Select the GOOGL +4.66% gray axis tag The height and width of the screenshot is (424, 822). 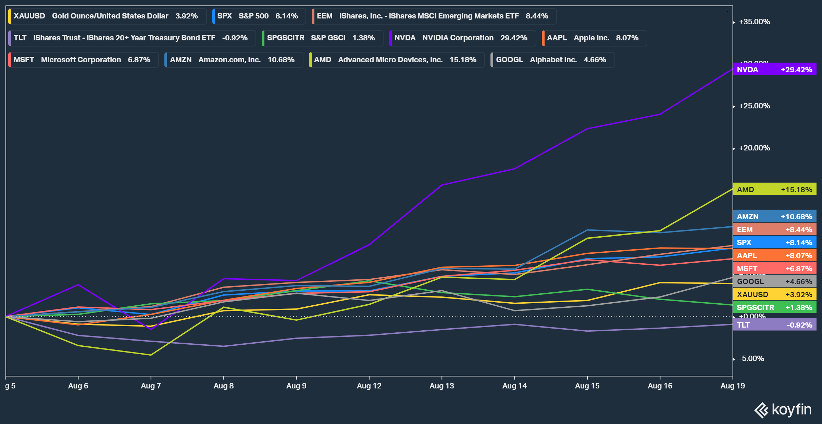(x=774, y=281)
